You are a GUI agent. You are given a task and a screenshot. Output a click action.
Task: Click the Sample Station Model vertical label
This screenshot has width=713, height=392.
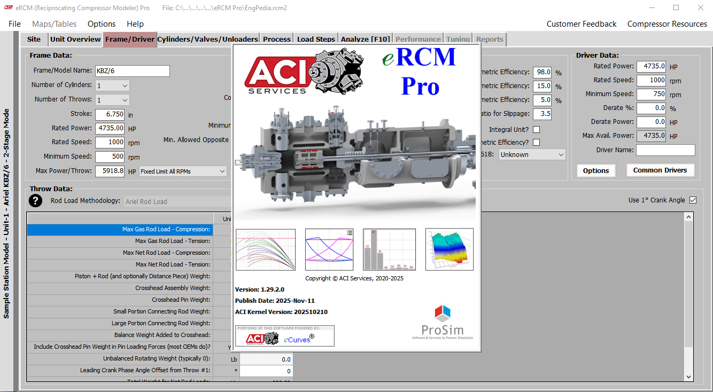pyautogui.click(x=6, y=214)
